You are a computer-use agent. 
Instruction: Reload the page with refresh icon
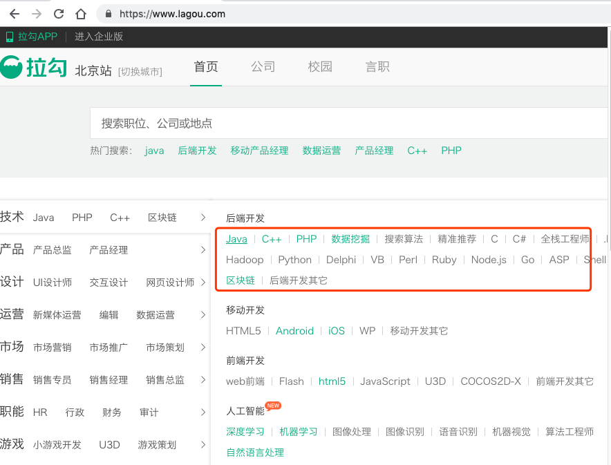click(x=59, y=14)
